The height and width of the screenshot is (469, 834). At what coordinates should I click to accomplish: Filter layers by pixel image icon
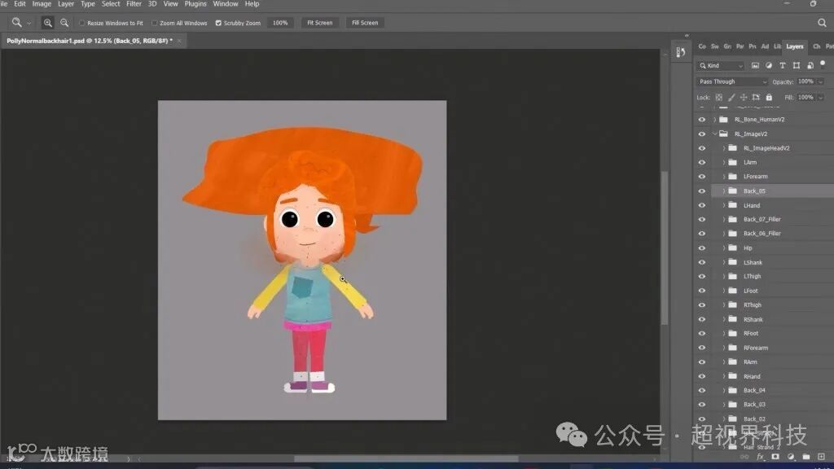tap(755, 66)
